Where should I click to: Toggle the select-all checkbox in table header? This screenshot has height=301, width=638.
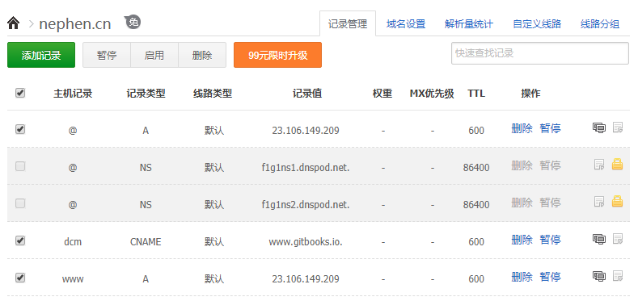(20, 93)
